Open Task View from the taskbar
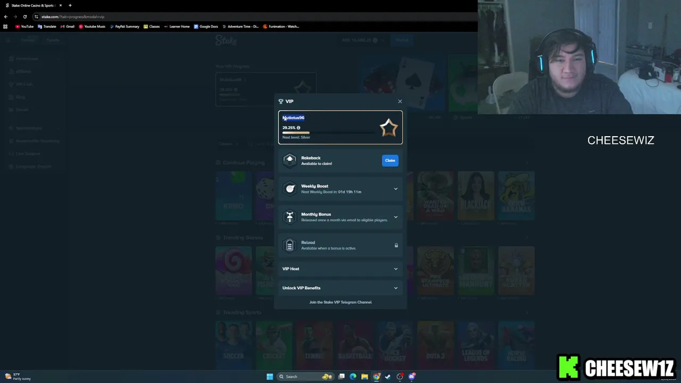The image size is (681, 383). (342, 377)
